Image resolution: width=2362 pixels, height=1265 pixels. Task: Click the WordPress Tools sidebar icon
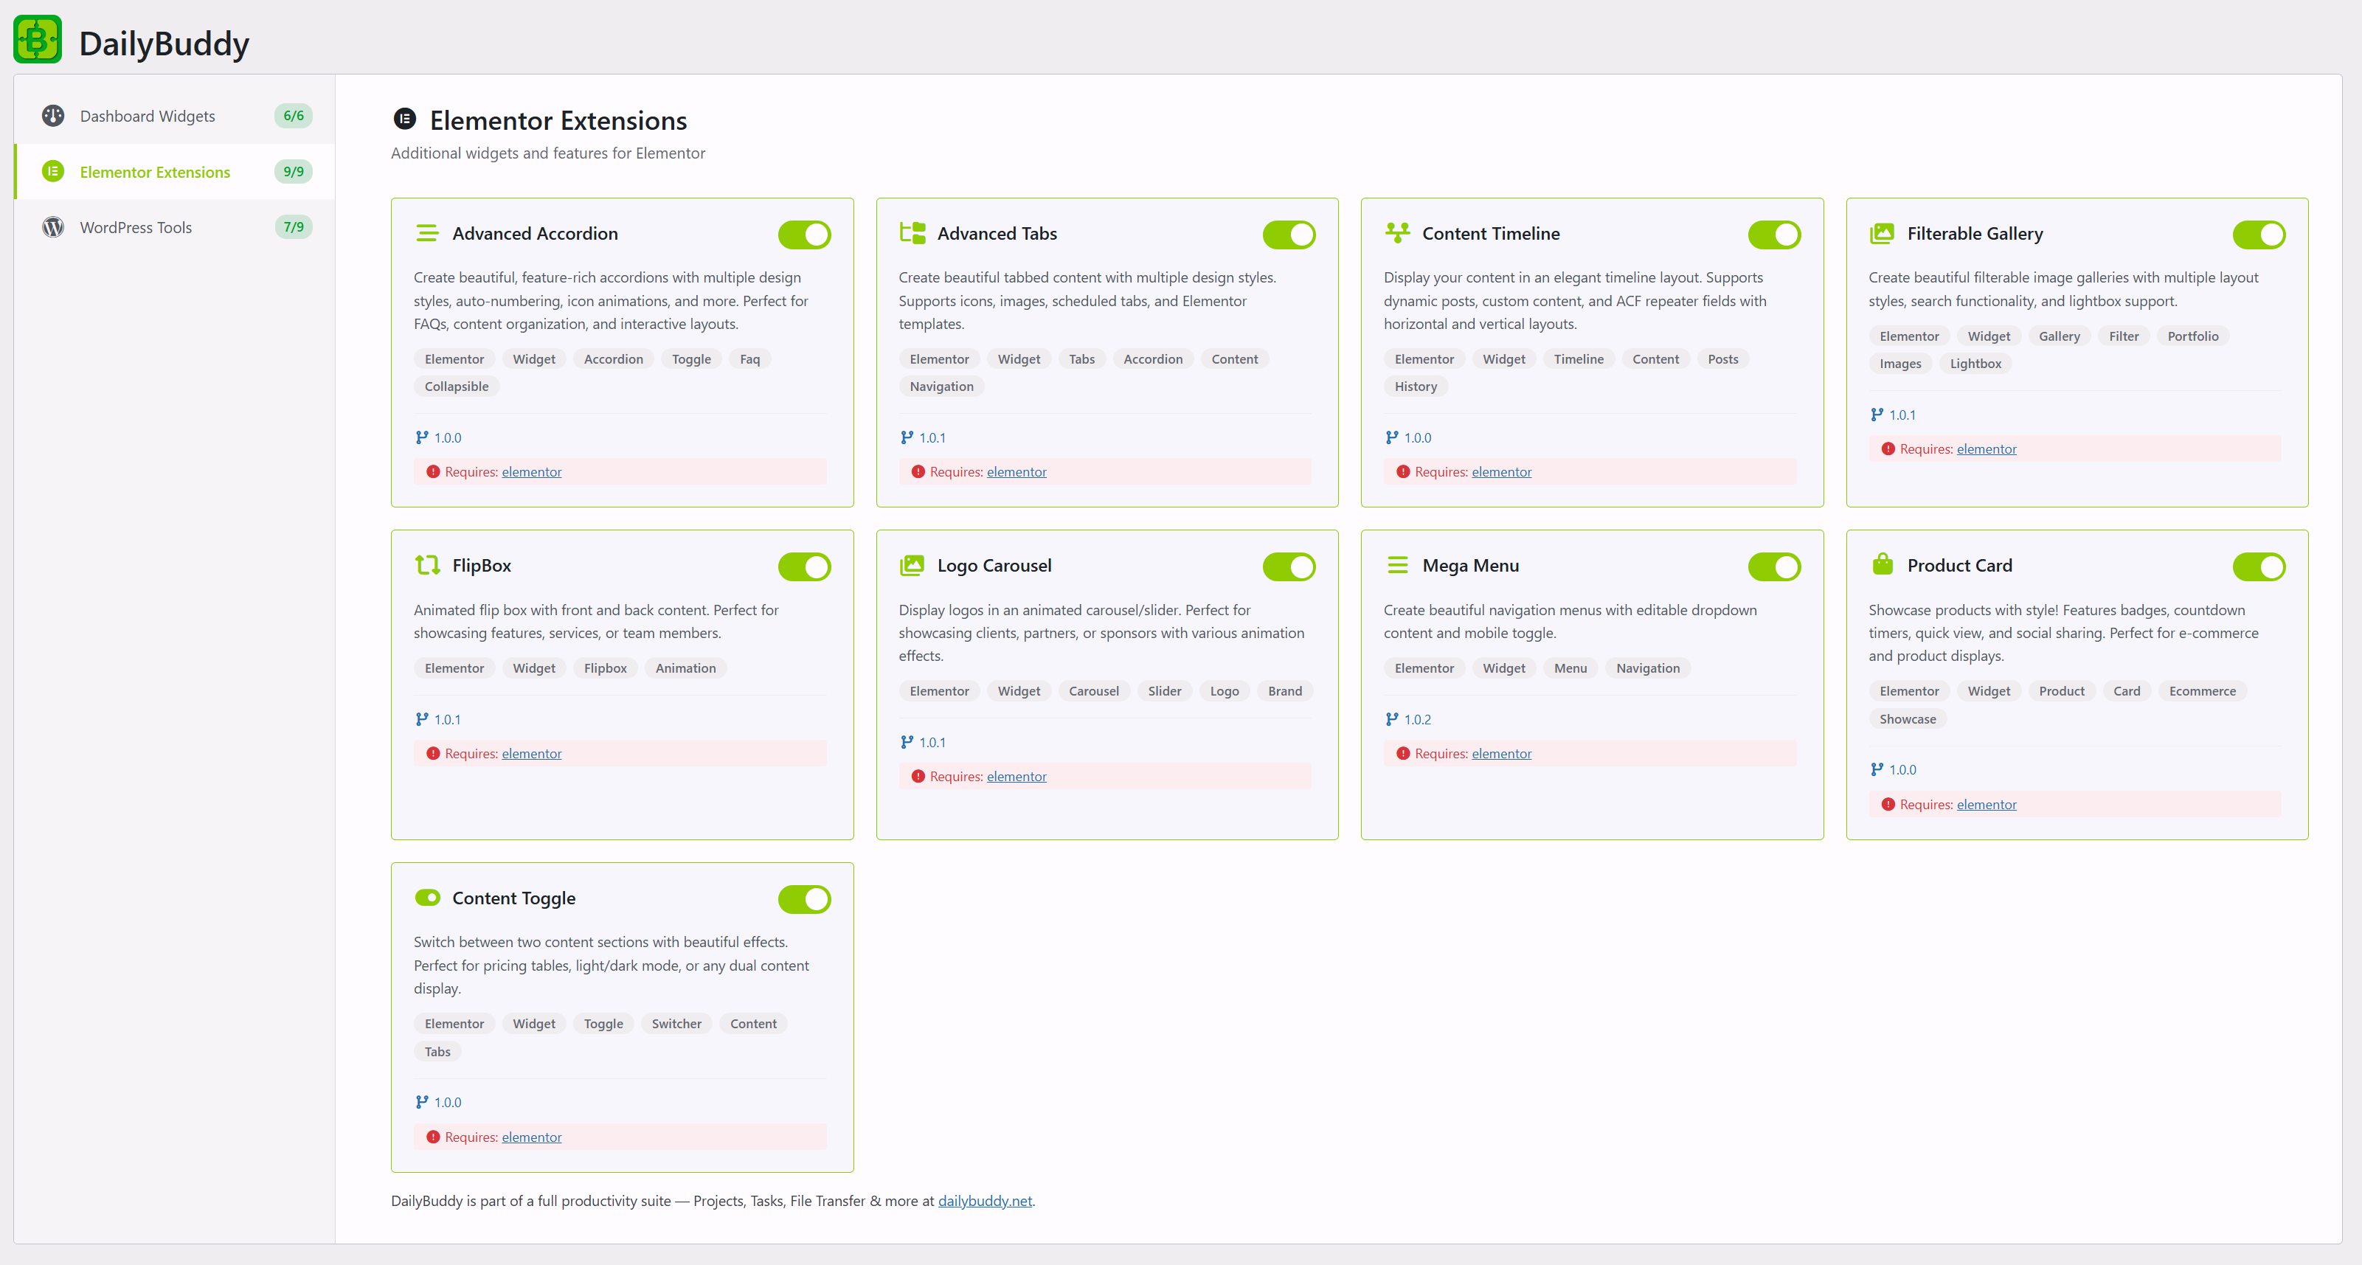(x=52, y=226)
